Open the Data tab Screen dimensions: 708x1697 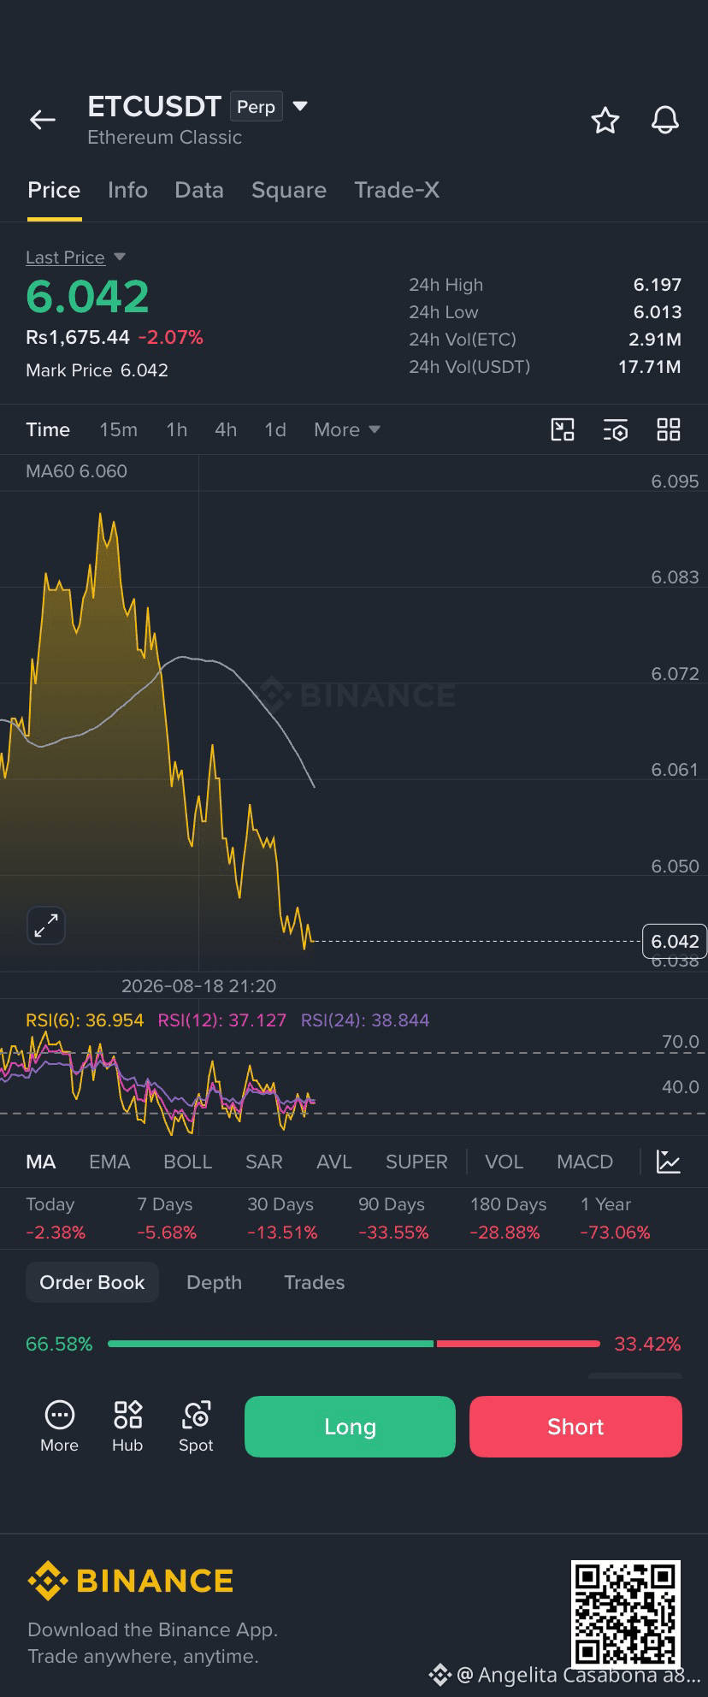pyautogui.click(x=199, y=190)
